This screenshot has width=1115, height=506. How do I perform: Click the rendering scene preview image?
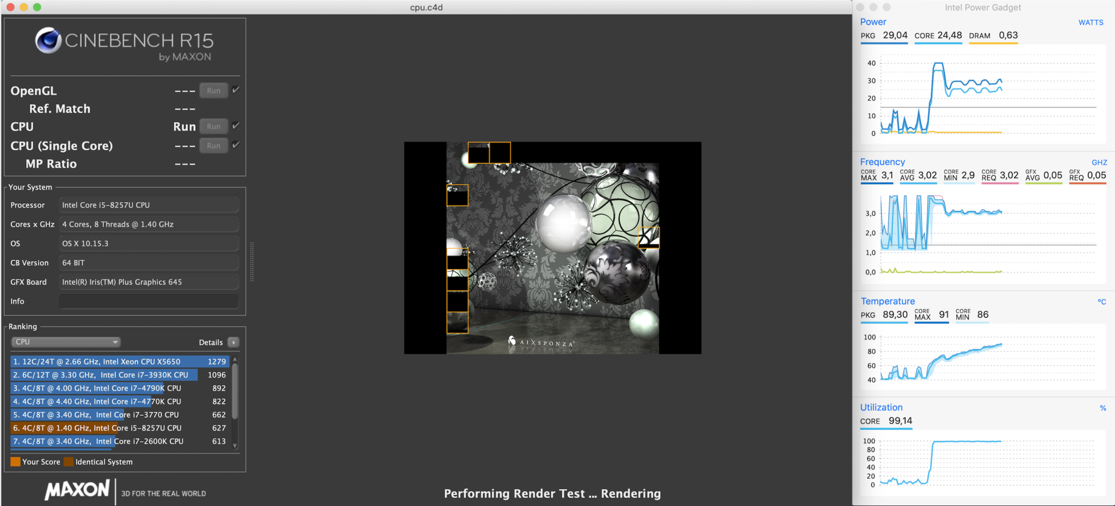pos(553,248)
